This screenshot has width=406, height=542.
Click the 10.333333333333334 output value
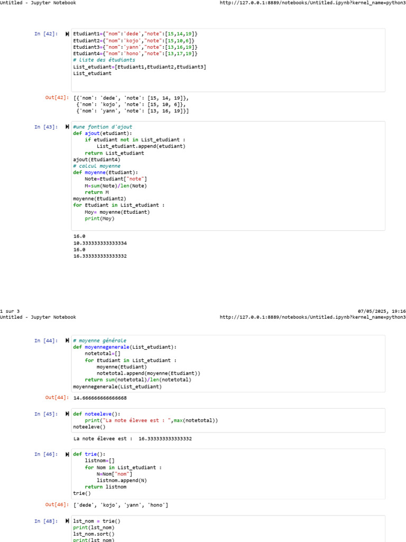(100, 243)
